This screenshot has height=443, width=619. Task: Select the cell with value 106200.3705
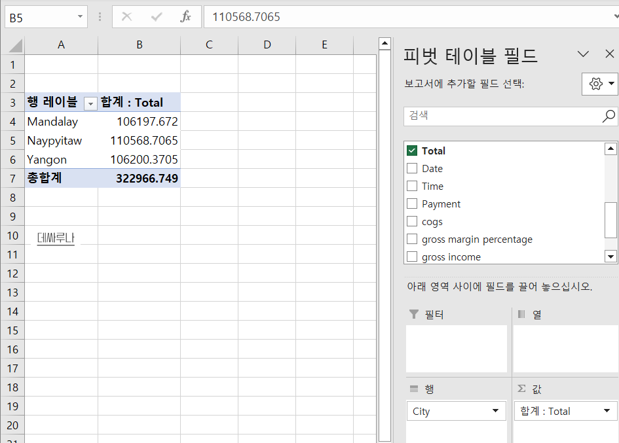(x=140, y=160)
